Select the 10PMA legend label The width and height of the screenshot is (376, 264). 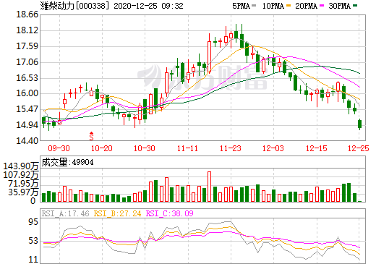pos(273,6)
